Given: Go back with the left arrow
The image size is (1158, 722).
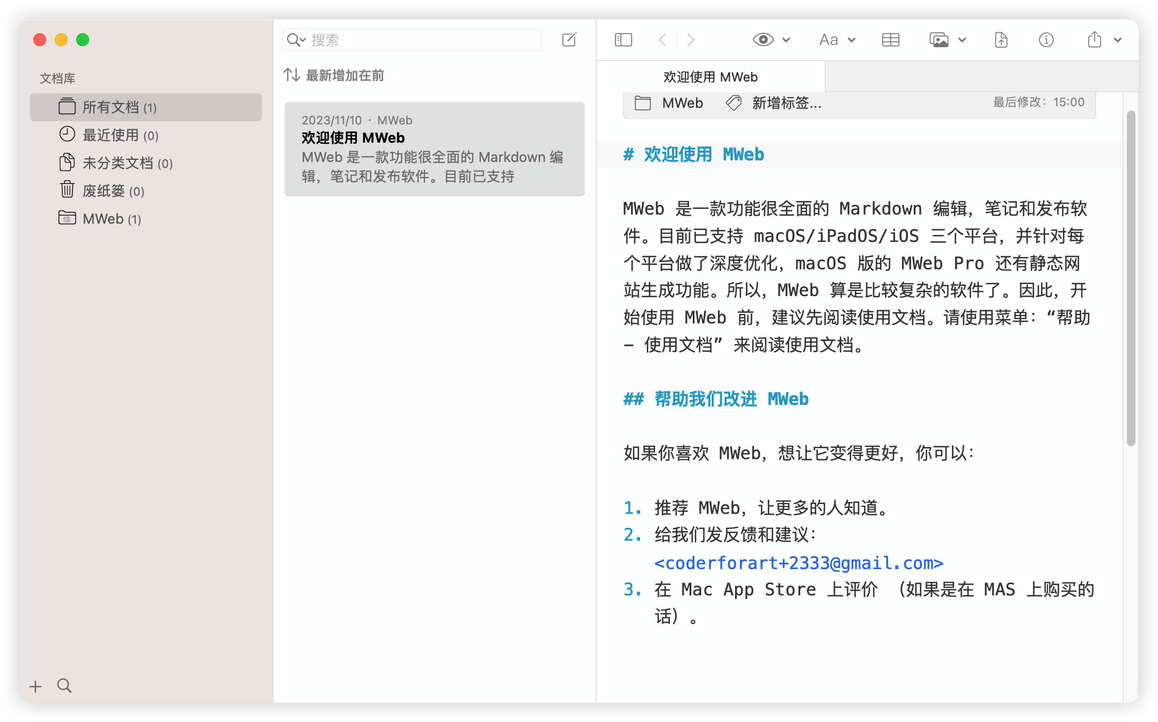Looking at the screenshot, I should click(x=663, y=40).
